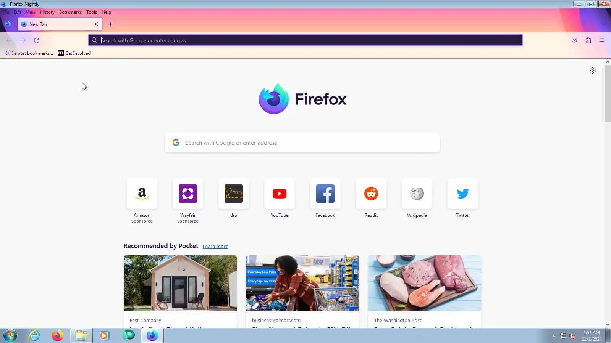Focus the page's Google search box
Viewport: 611px width, 343px height.
point(302,143)
